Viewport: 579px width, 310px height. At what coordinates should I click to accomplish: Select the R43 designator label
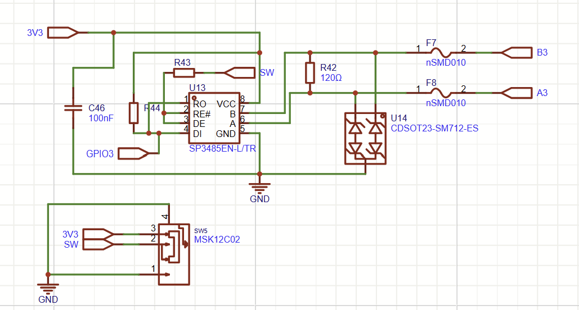182,62
